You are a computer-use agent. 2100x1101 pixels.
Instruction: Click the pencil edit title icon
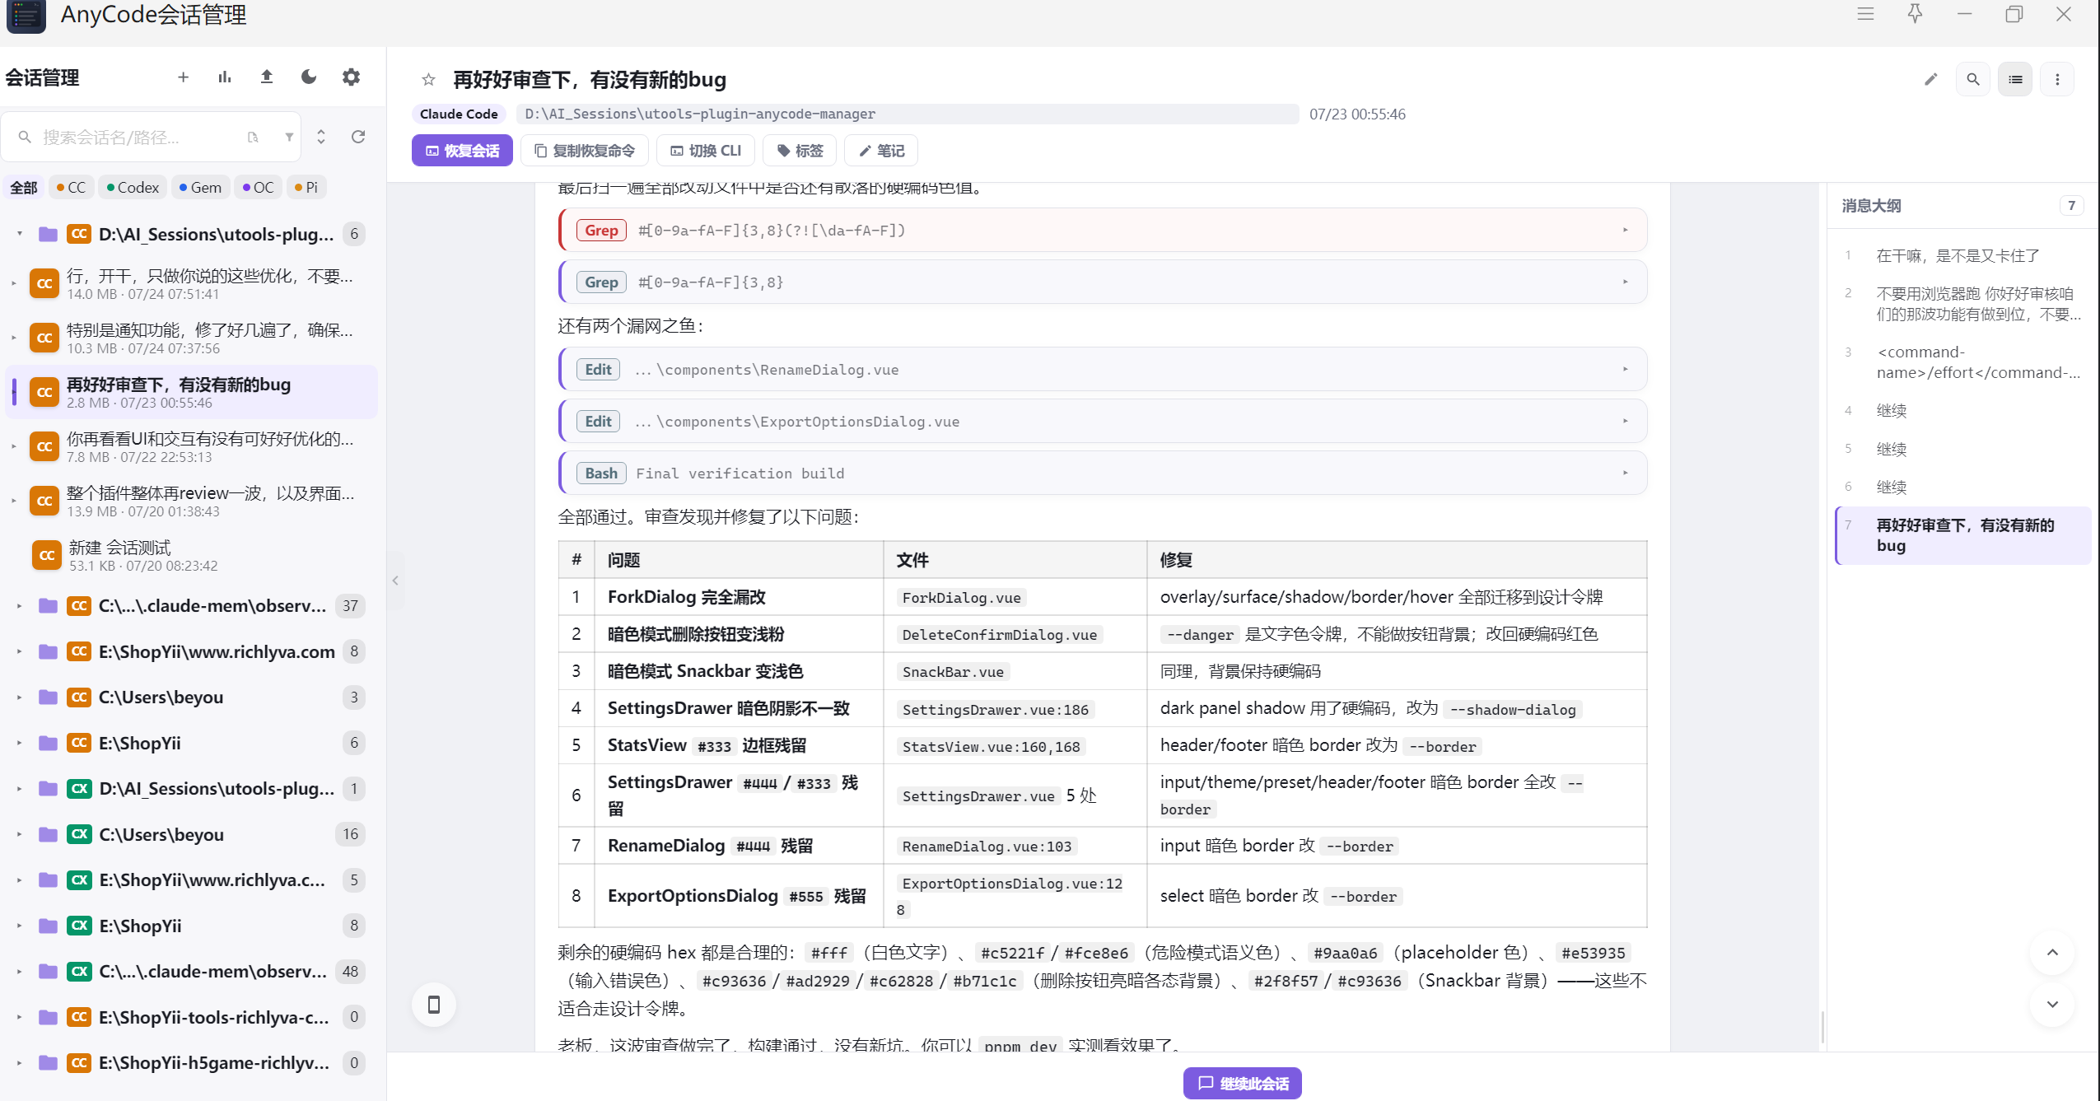click(1931, 80)
